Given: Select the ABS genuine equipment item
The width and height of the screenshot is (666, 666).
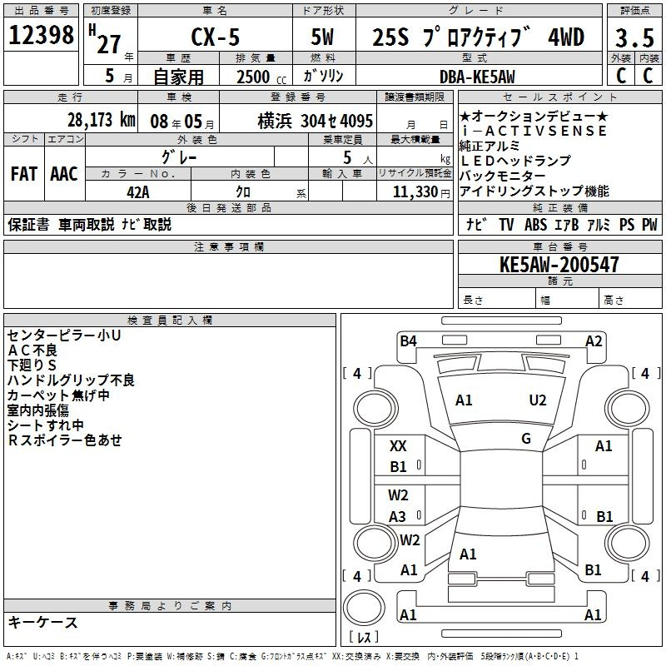Looking at the screenshot, I should tap(535, 224).
